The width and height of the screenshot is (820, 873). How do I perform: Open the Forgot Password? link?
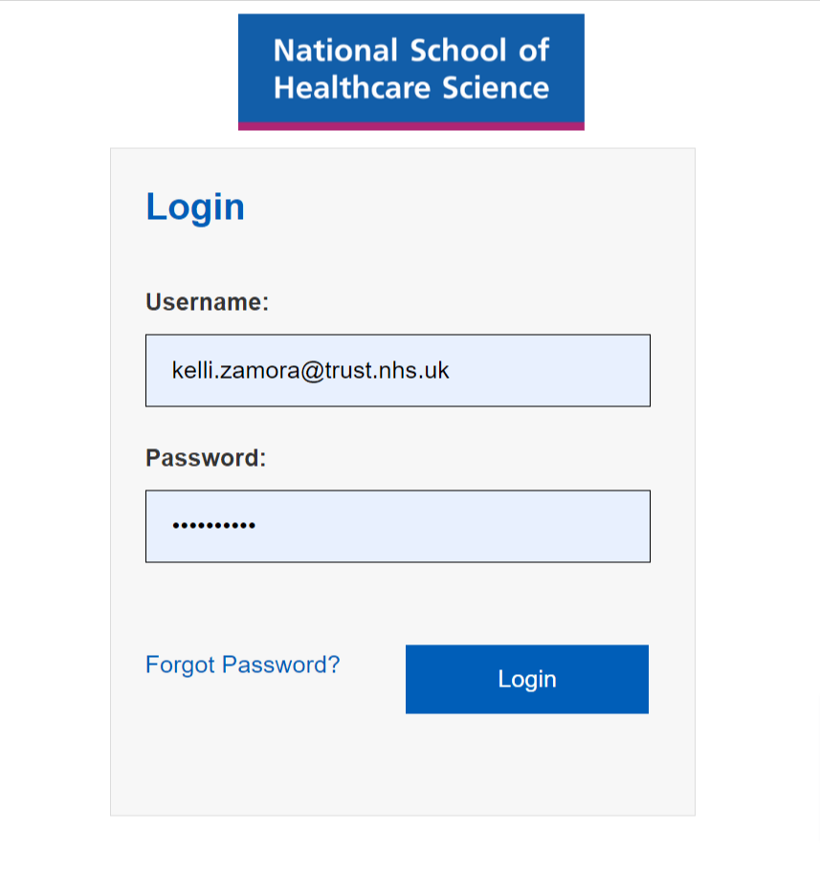242,665
